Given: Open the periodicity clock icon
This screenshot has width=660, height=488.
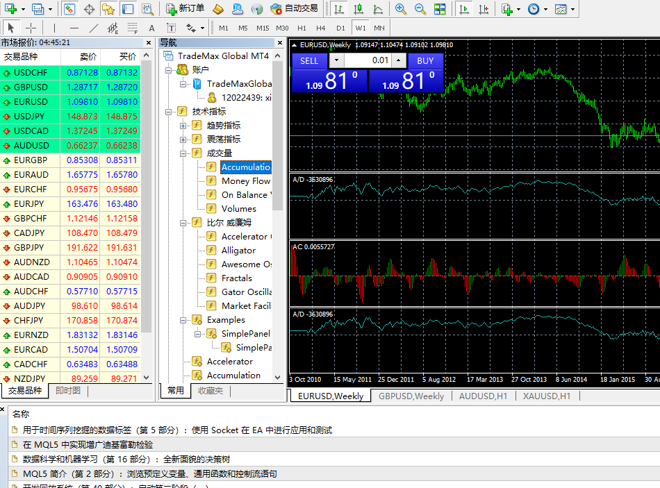Looking at the screenshot, I should tap(534, 9).
